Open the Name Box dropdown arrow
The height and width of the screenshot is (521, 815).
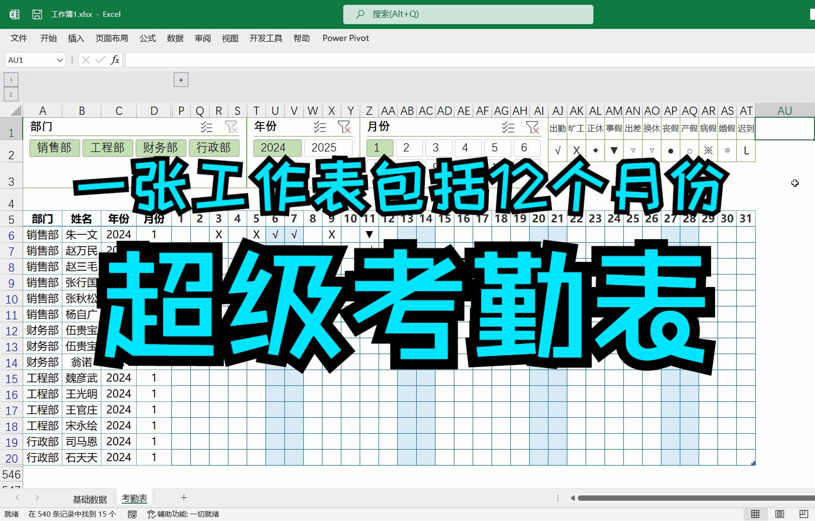click(x=60, y=60)
